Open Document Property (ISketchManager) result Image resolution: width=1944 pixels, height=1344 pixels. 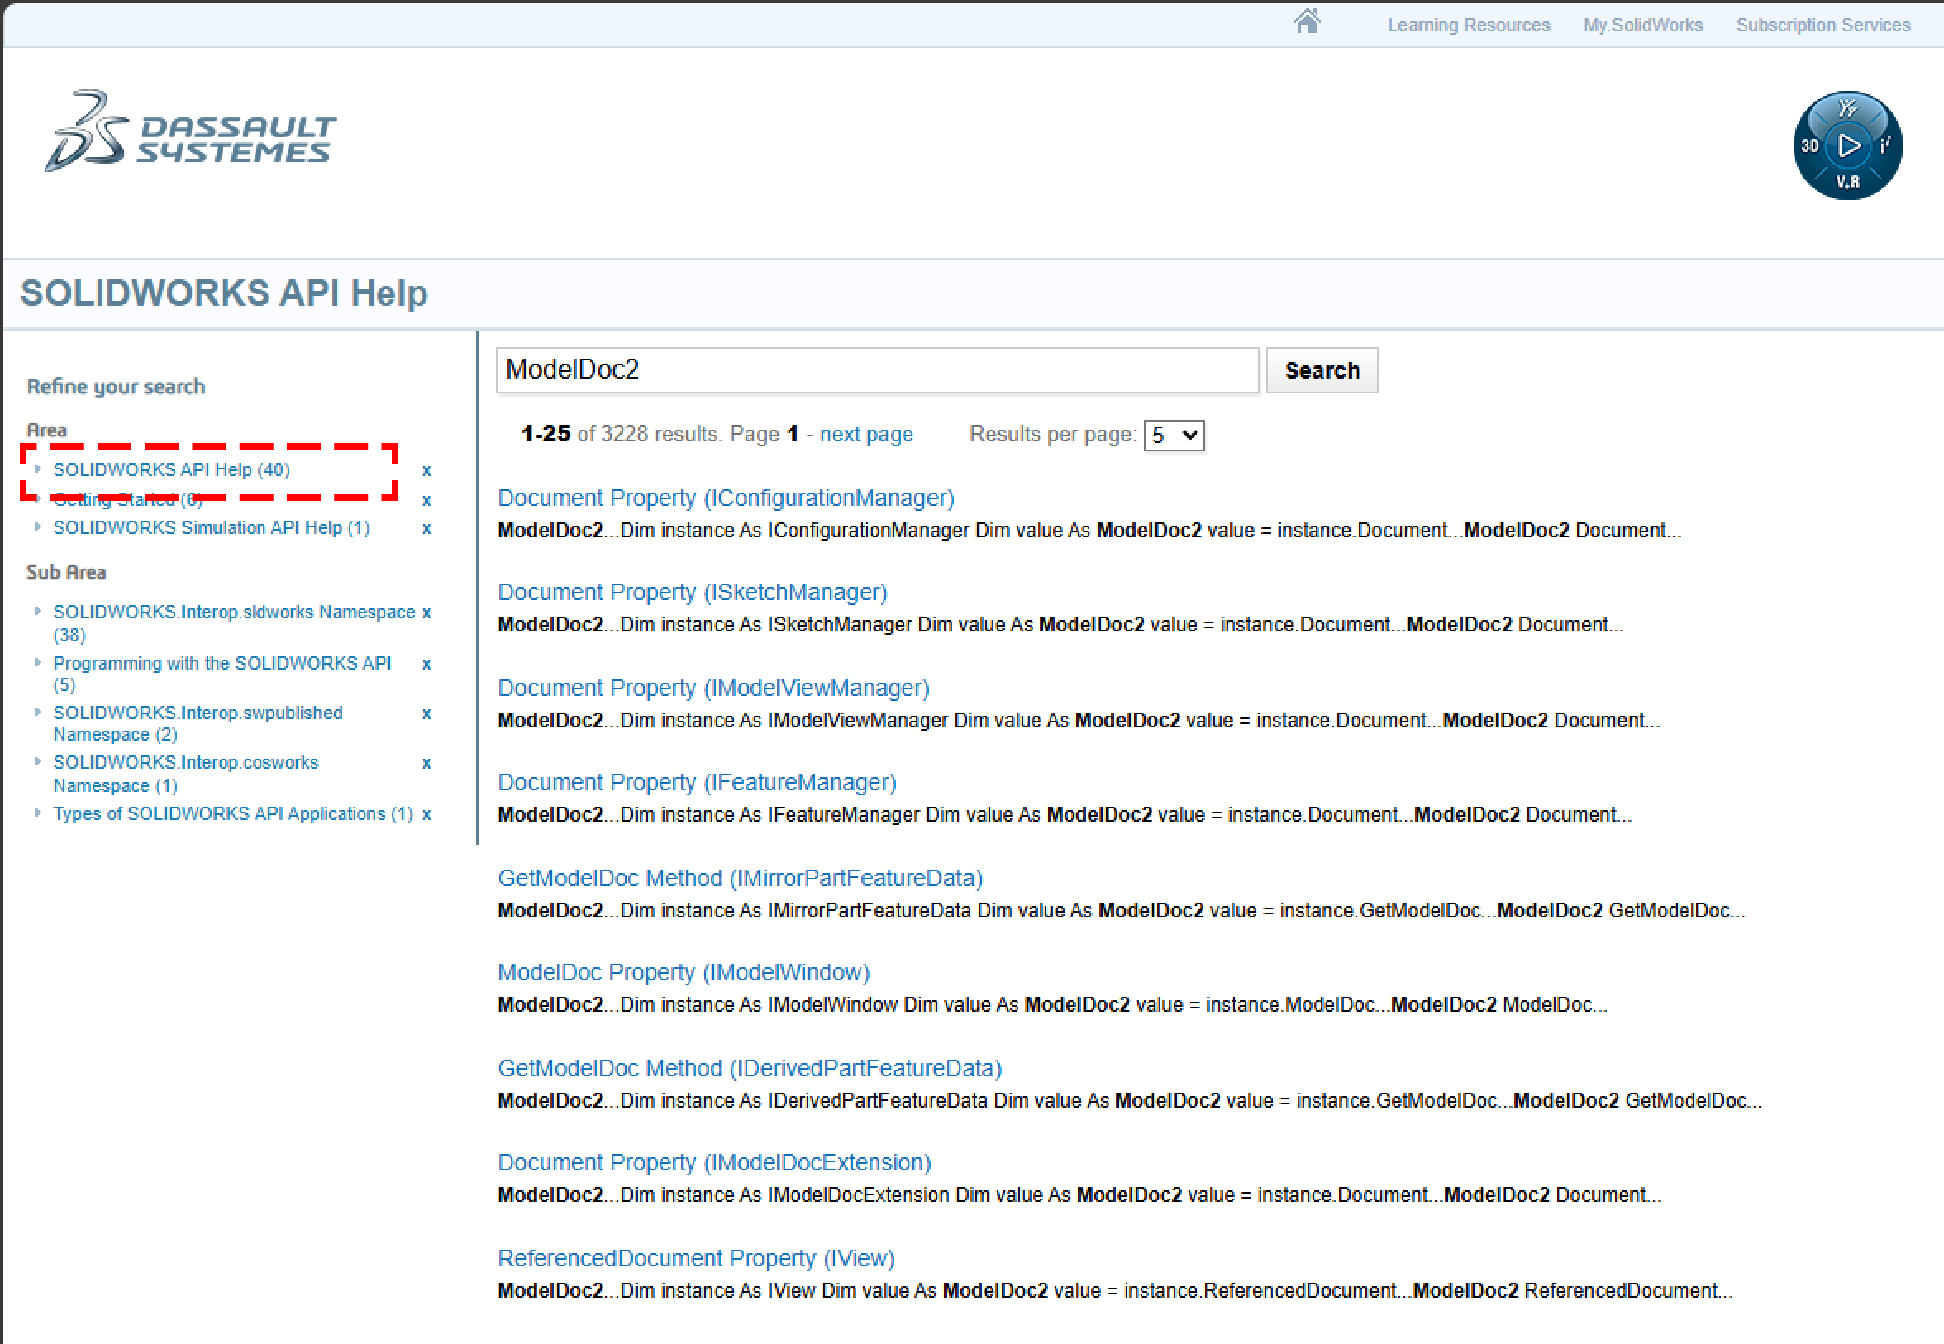tap(692, 593)
